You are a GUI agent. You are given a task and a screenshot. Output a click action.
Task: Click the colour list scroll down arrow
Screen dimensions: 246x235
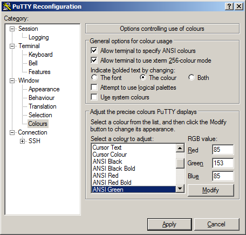(180, 189)
